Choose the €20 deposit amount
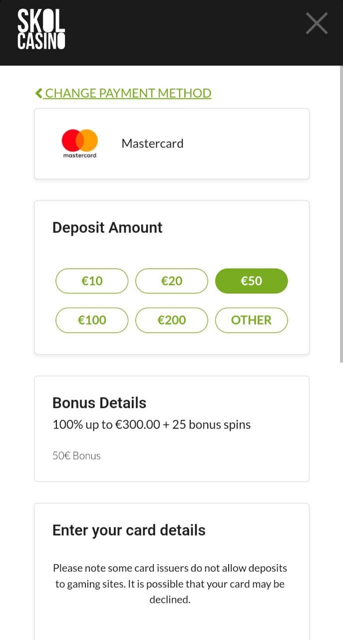Image resolution: width=343 pixels, height=640 pixels. coord(172,281)
